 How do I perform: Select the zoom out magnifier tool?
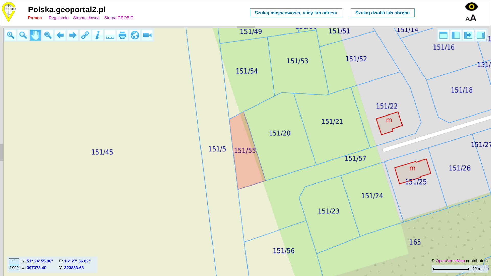[x=23, y=35]
